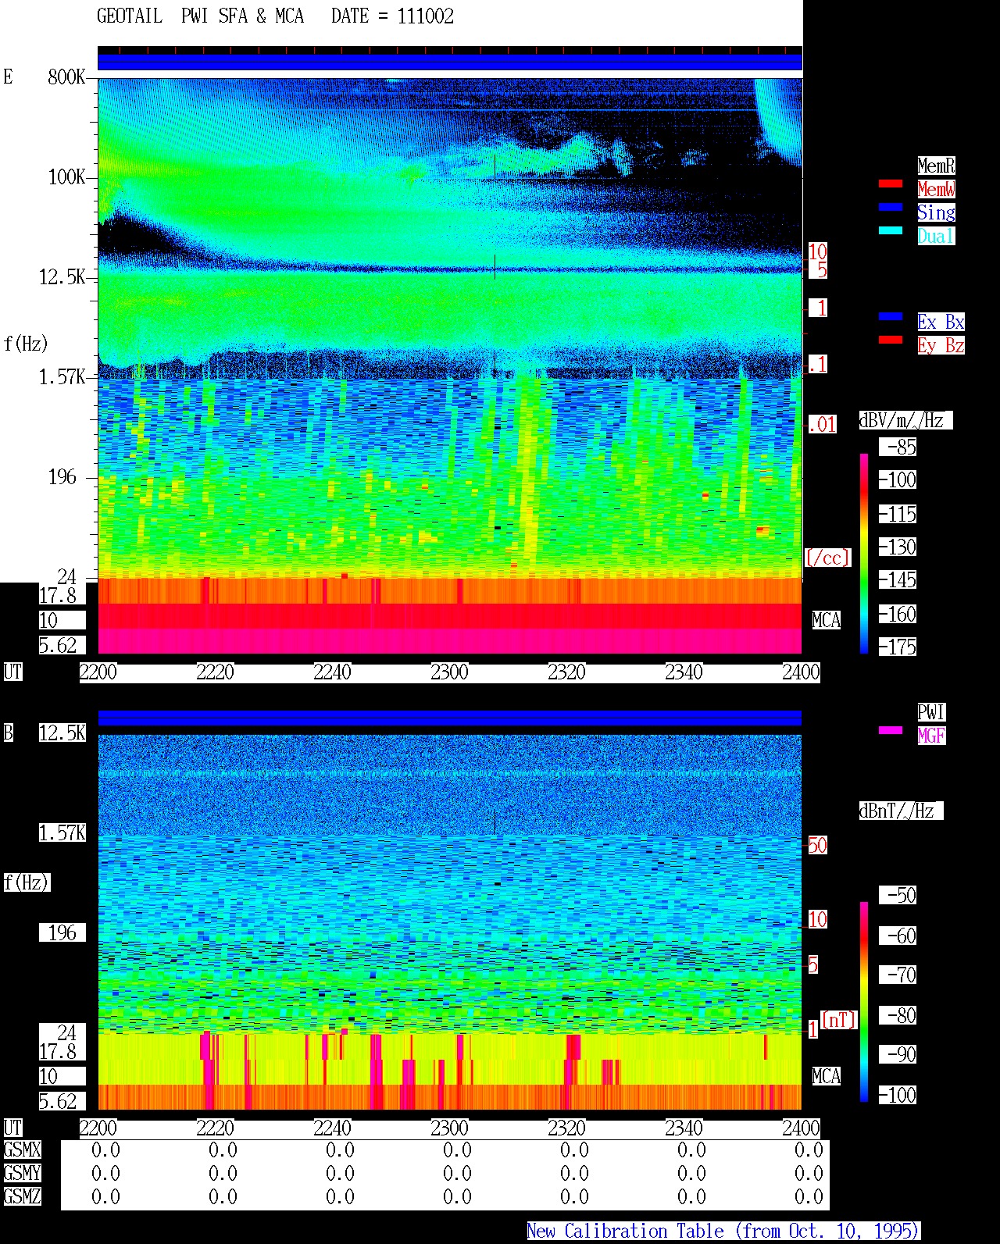Viewport: 1000px width, 1244px height.
Task: Click the [nT] magnetic field axis label
Action: (x=839, y=1020)
